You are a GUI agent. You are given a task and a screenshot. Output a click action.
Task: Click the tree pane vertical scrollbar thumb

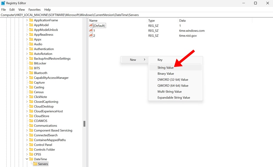coord(84,124)
